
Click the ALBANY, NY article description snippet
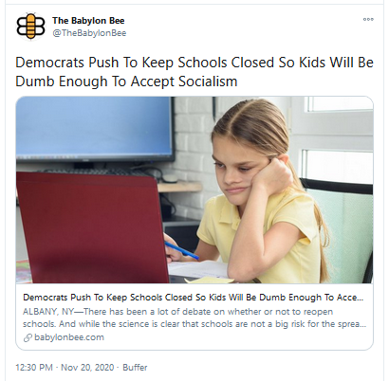(x=194, y=317)
